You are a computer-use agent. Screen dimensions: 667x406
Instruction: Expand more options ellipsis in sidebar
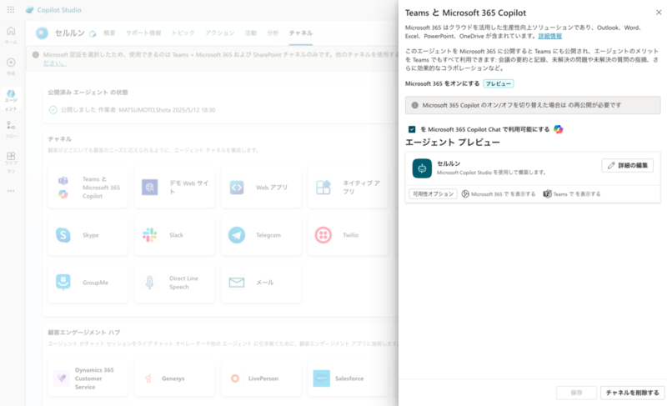tap(11, 191)
